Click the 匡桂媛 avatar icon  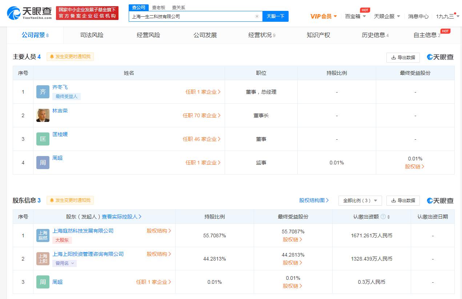coord(43,139)
